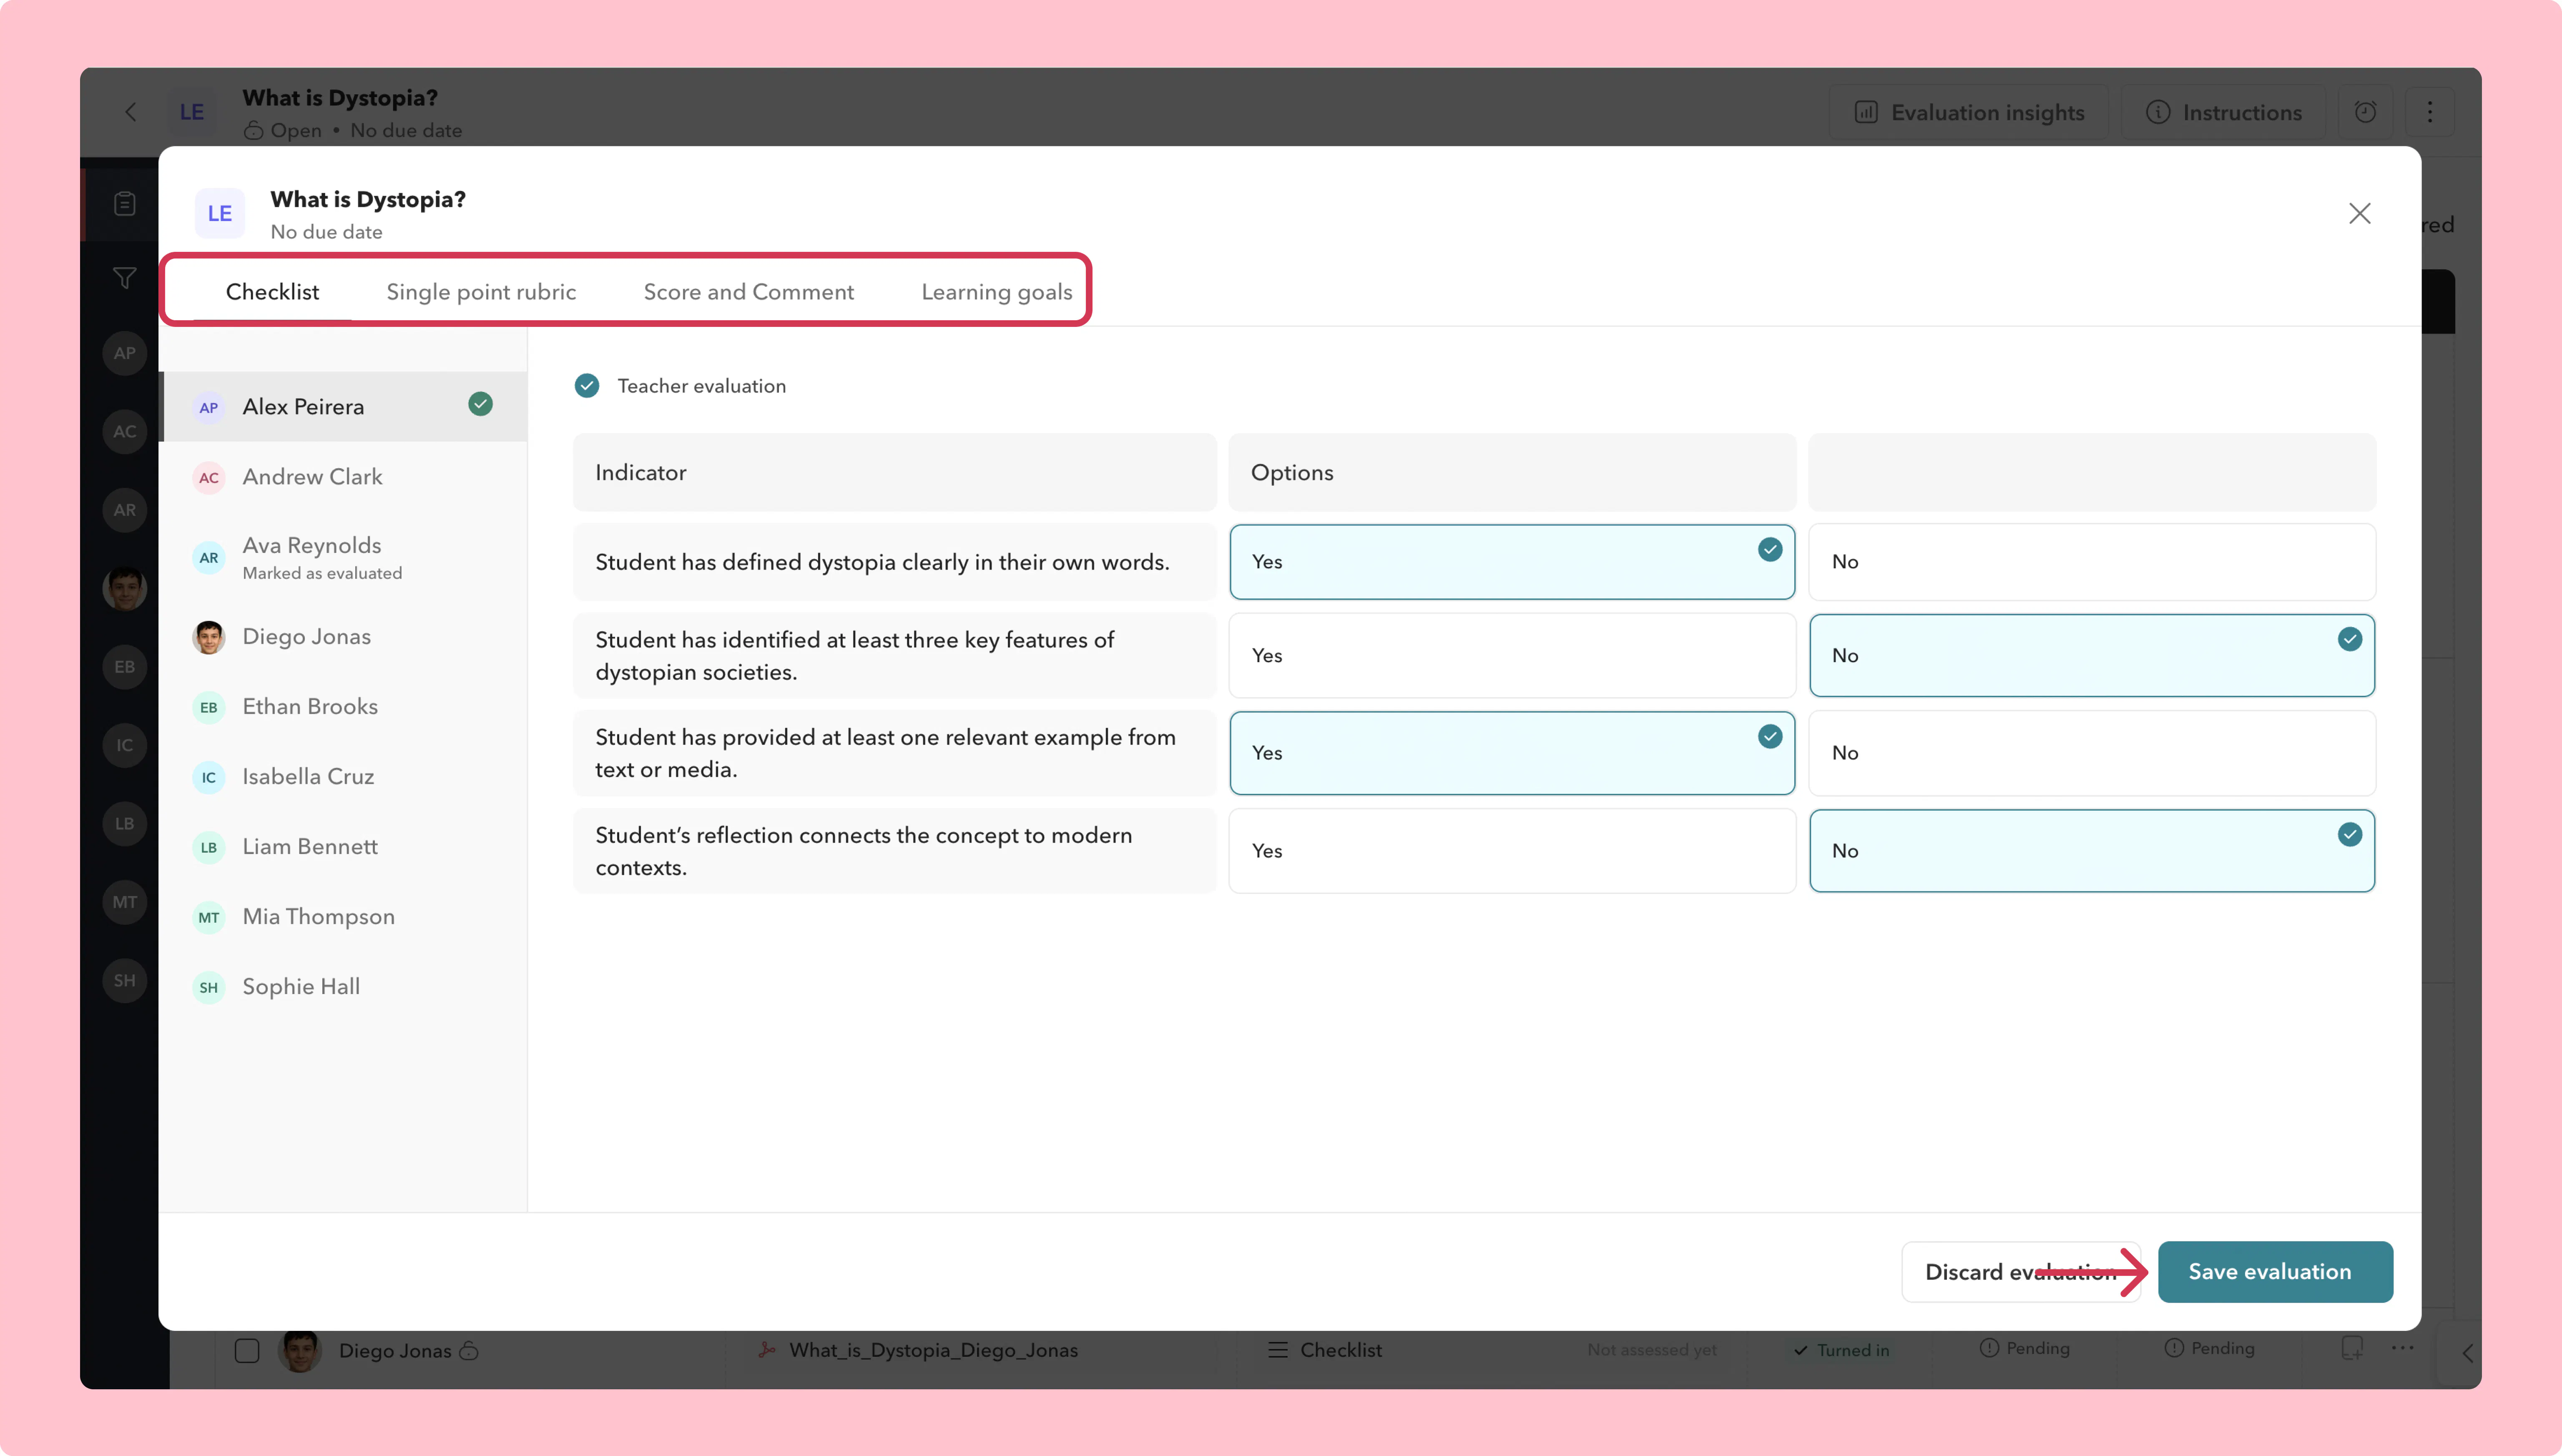Screen dimensions: 2562x1456
Task: Select student Alex Peirera
Action: [x=343, y=407]
